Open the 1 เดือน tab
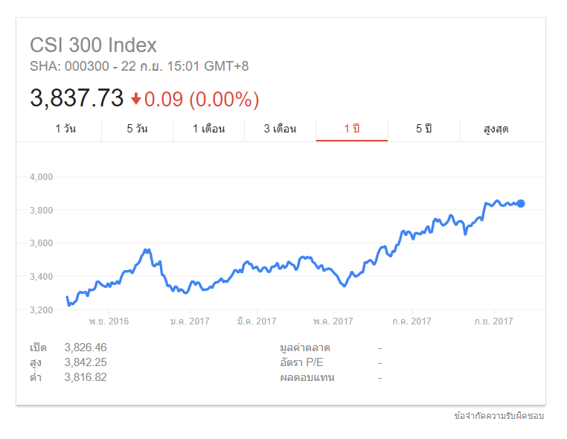This screenshot has width=567, height=439. pyautogui.click(x=208, y=129)
